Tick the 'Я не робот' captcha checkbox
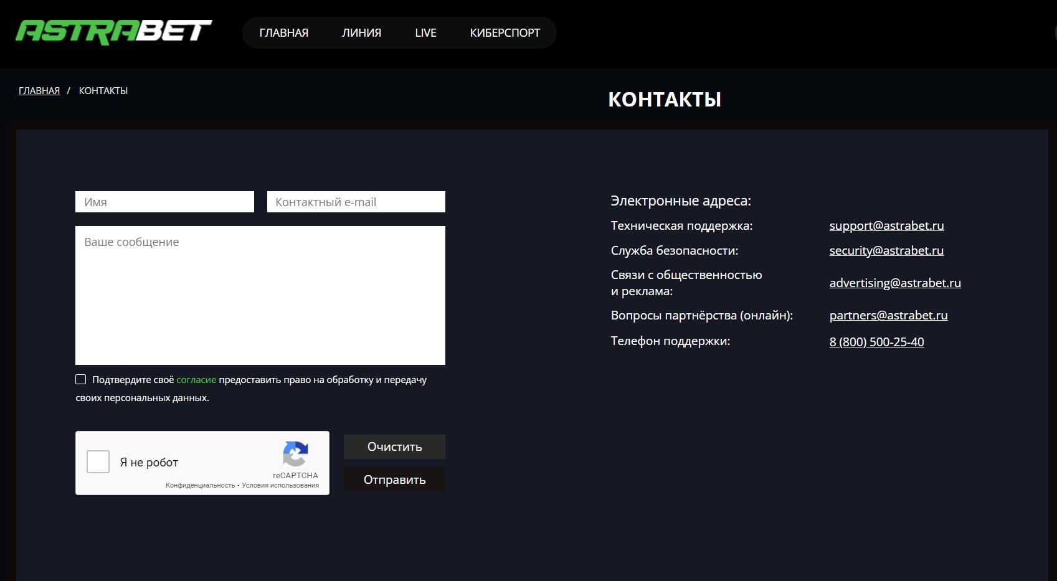The height and width of the screenshot is (581, 1057). [98, 462]
